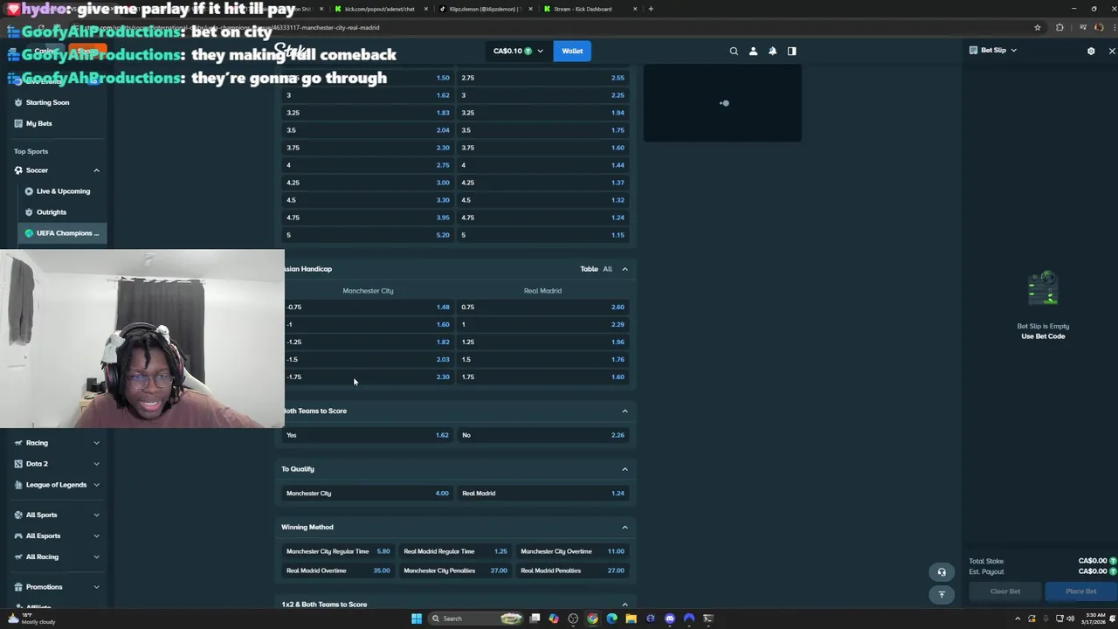This screenshot has width=1118, height=629.
Task: Select left-column total 5 at odds 5.20
Action: 368,235
